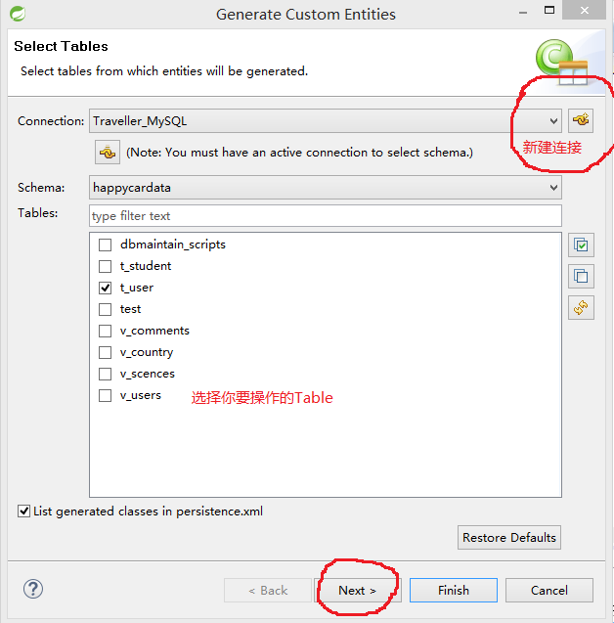Select the dbmaintain_scripts table name

click(173, 245)
